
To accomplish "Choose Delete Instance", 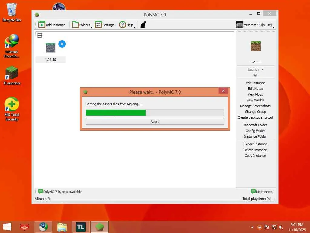I will (255, 150).
